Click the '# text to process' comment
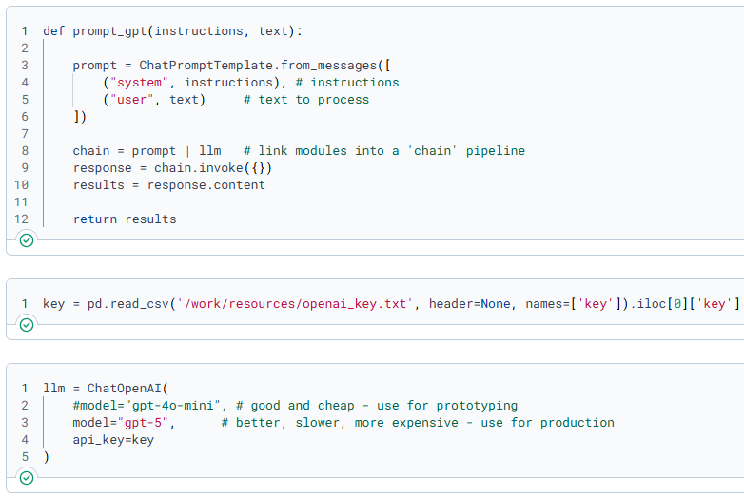Screen dimensions: 744x496 (306, 100)
